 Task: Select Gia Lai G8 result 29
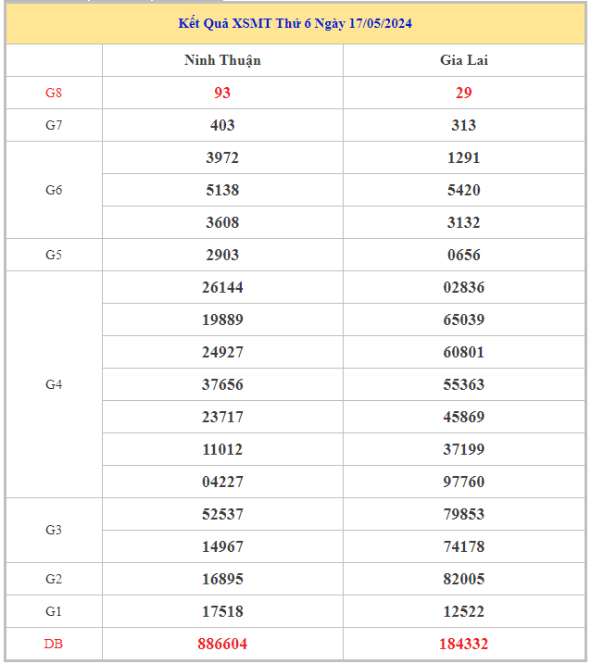coord(463,93)
